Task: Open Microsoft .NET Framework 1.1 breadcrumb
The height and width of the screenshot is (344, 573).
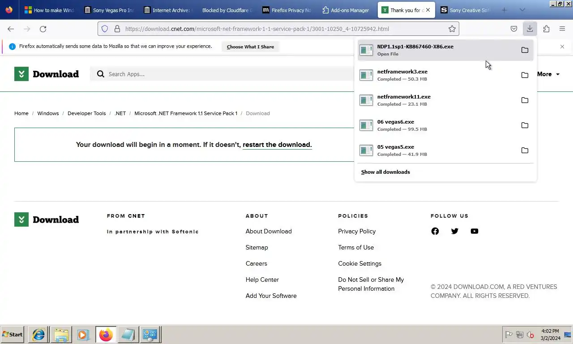Action: click(x=186, y=113)
